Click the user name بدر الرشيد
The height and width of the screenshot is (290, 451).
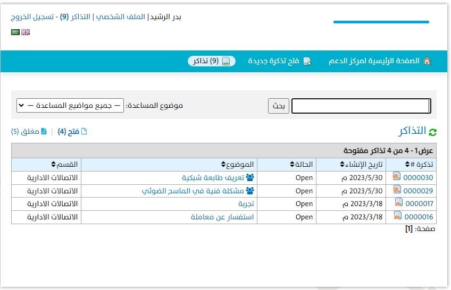pos(166,17)
